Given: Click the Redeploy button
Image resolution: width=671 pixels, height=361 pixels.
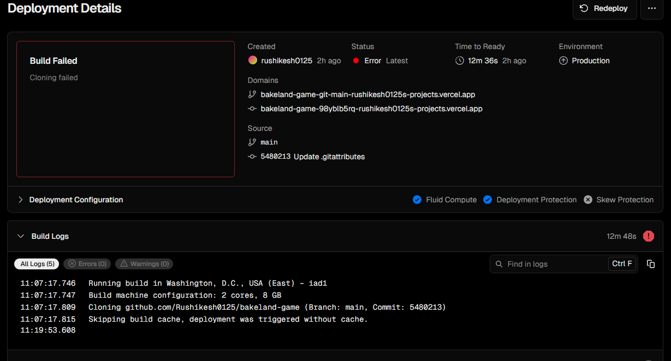Looking at the screenshot, I should [x=604, y=9].
